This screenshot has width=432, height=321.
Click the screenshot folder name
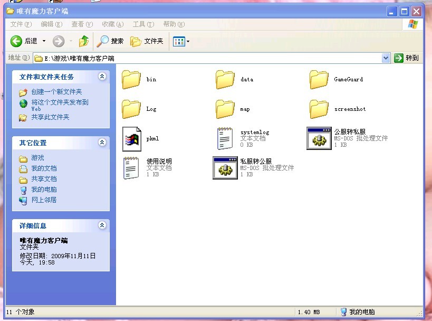pyautogui.click(x=350, y=109)
